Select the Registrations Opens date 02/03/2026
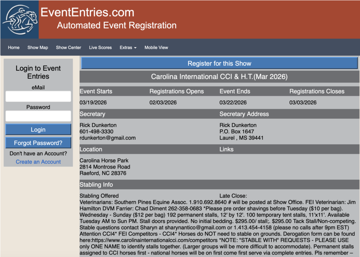This screenshot has height=257, width=360. (163, 103)
